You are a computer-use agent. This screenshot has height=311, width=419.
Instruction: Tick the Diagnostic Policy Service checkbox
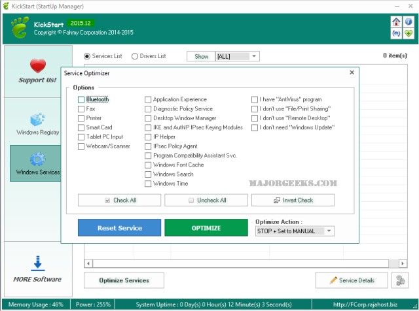(148, 109)
